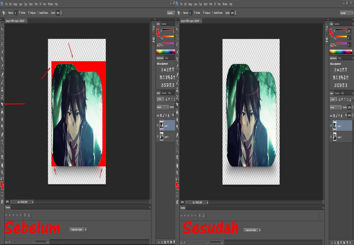This screenshot has height=245, width=354.
Task: Choose the Brush tool in the Sebelum window
Action: [2, 82]
